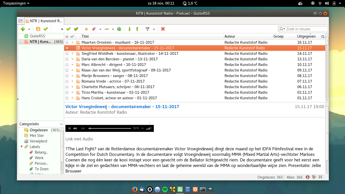Screen dimensions: 345x194
Task: Open the 'Toepassingen' applications menu
Action: pos(16,3)
